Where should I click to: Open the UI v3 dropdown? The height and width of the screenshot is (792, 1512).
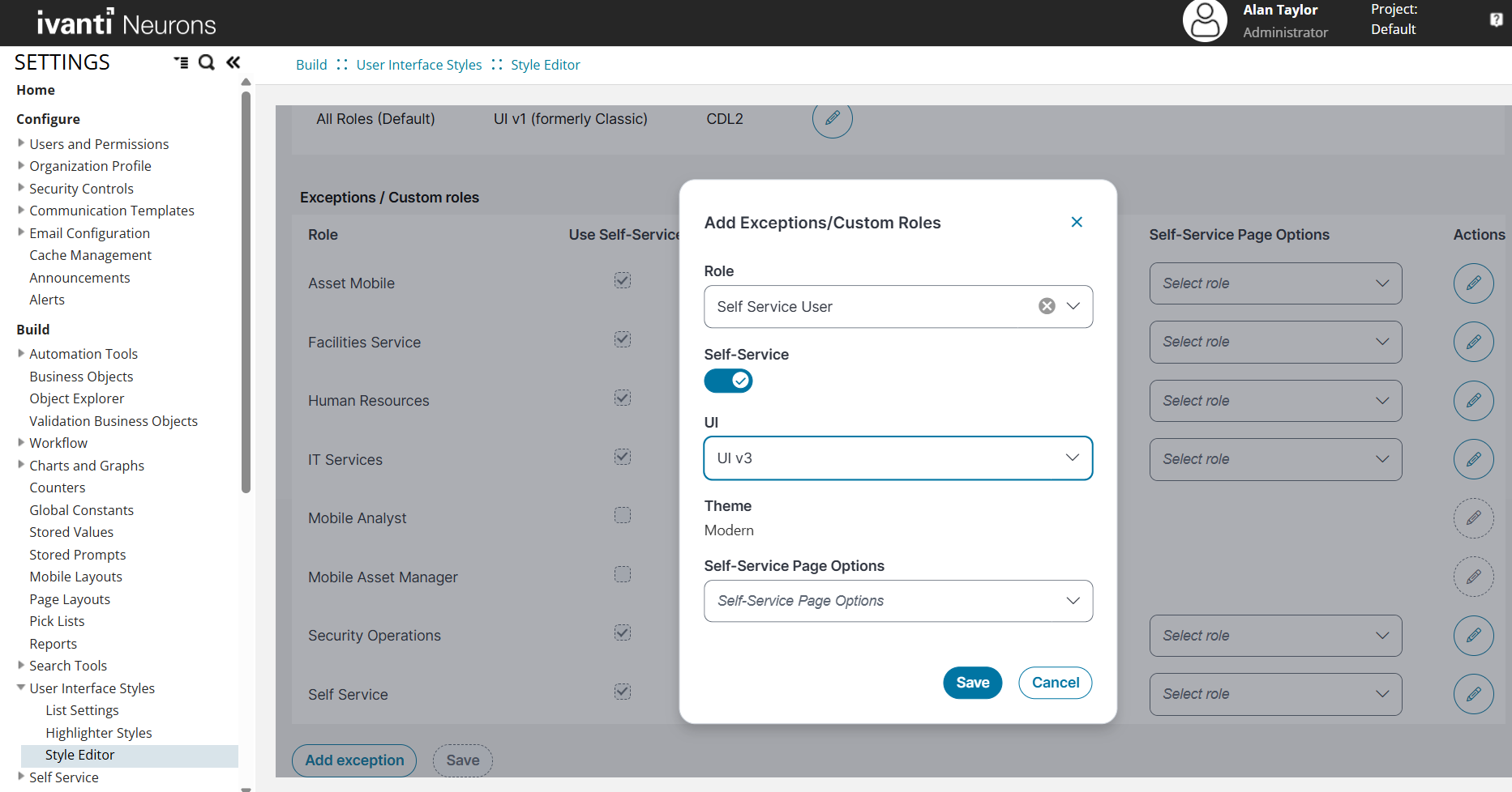tap(897, 458)
